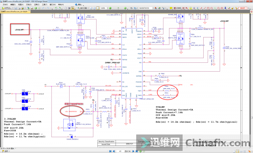This screenshot has height=153, width=253.
Task: Expand the MAINPWON search field dropdown
Action: click(153, 8)
